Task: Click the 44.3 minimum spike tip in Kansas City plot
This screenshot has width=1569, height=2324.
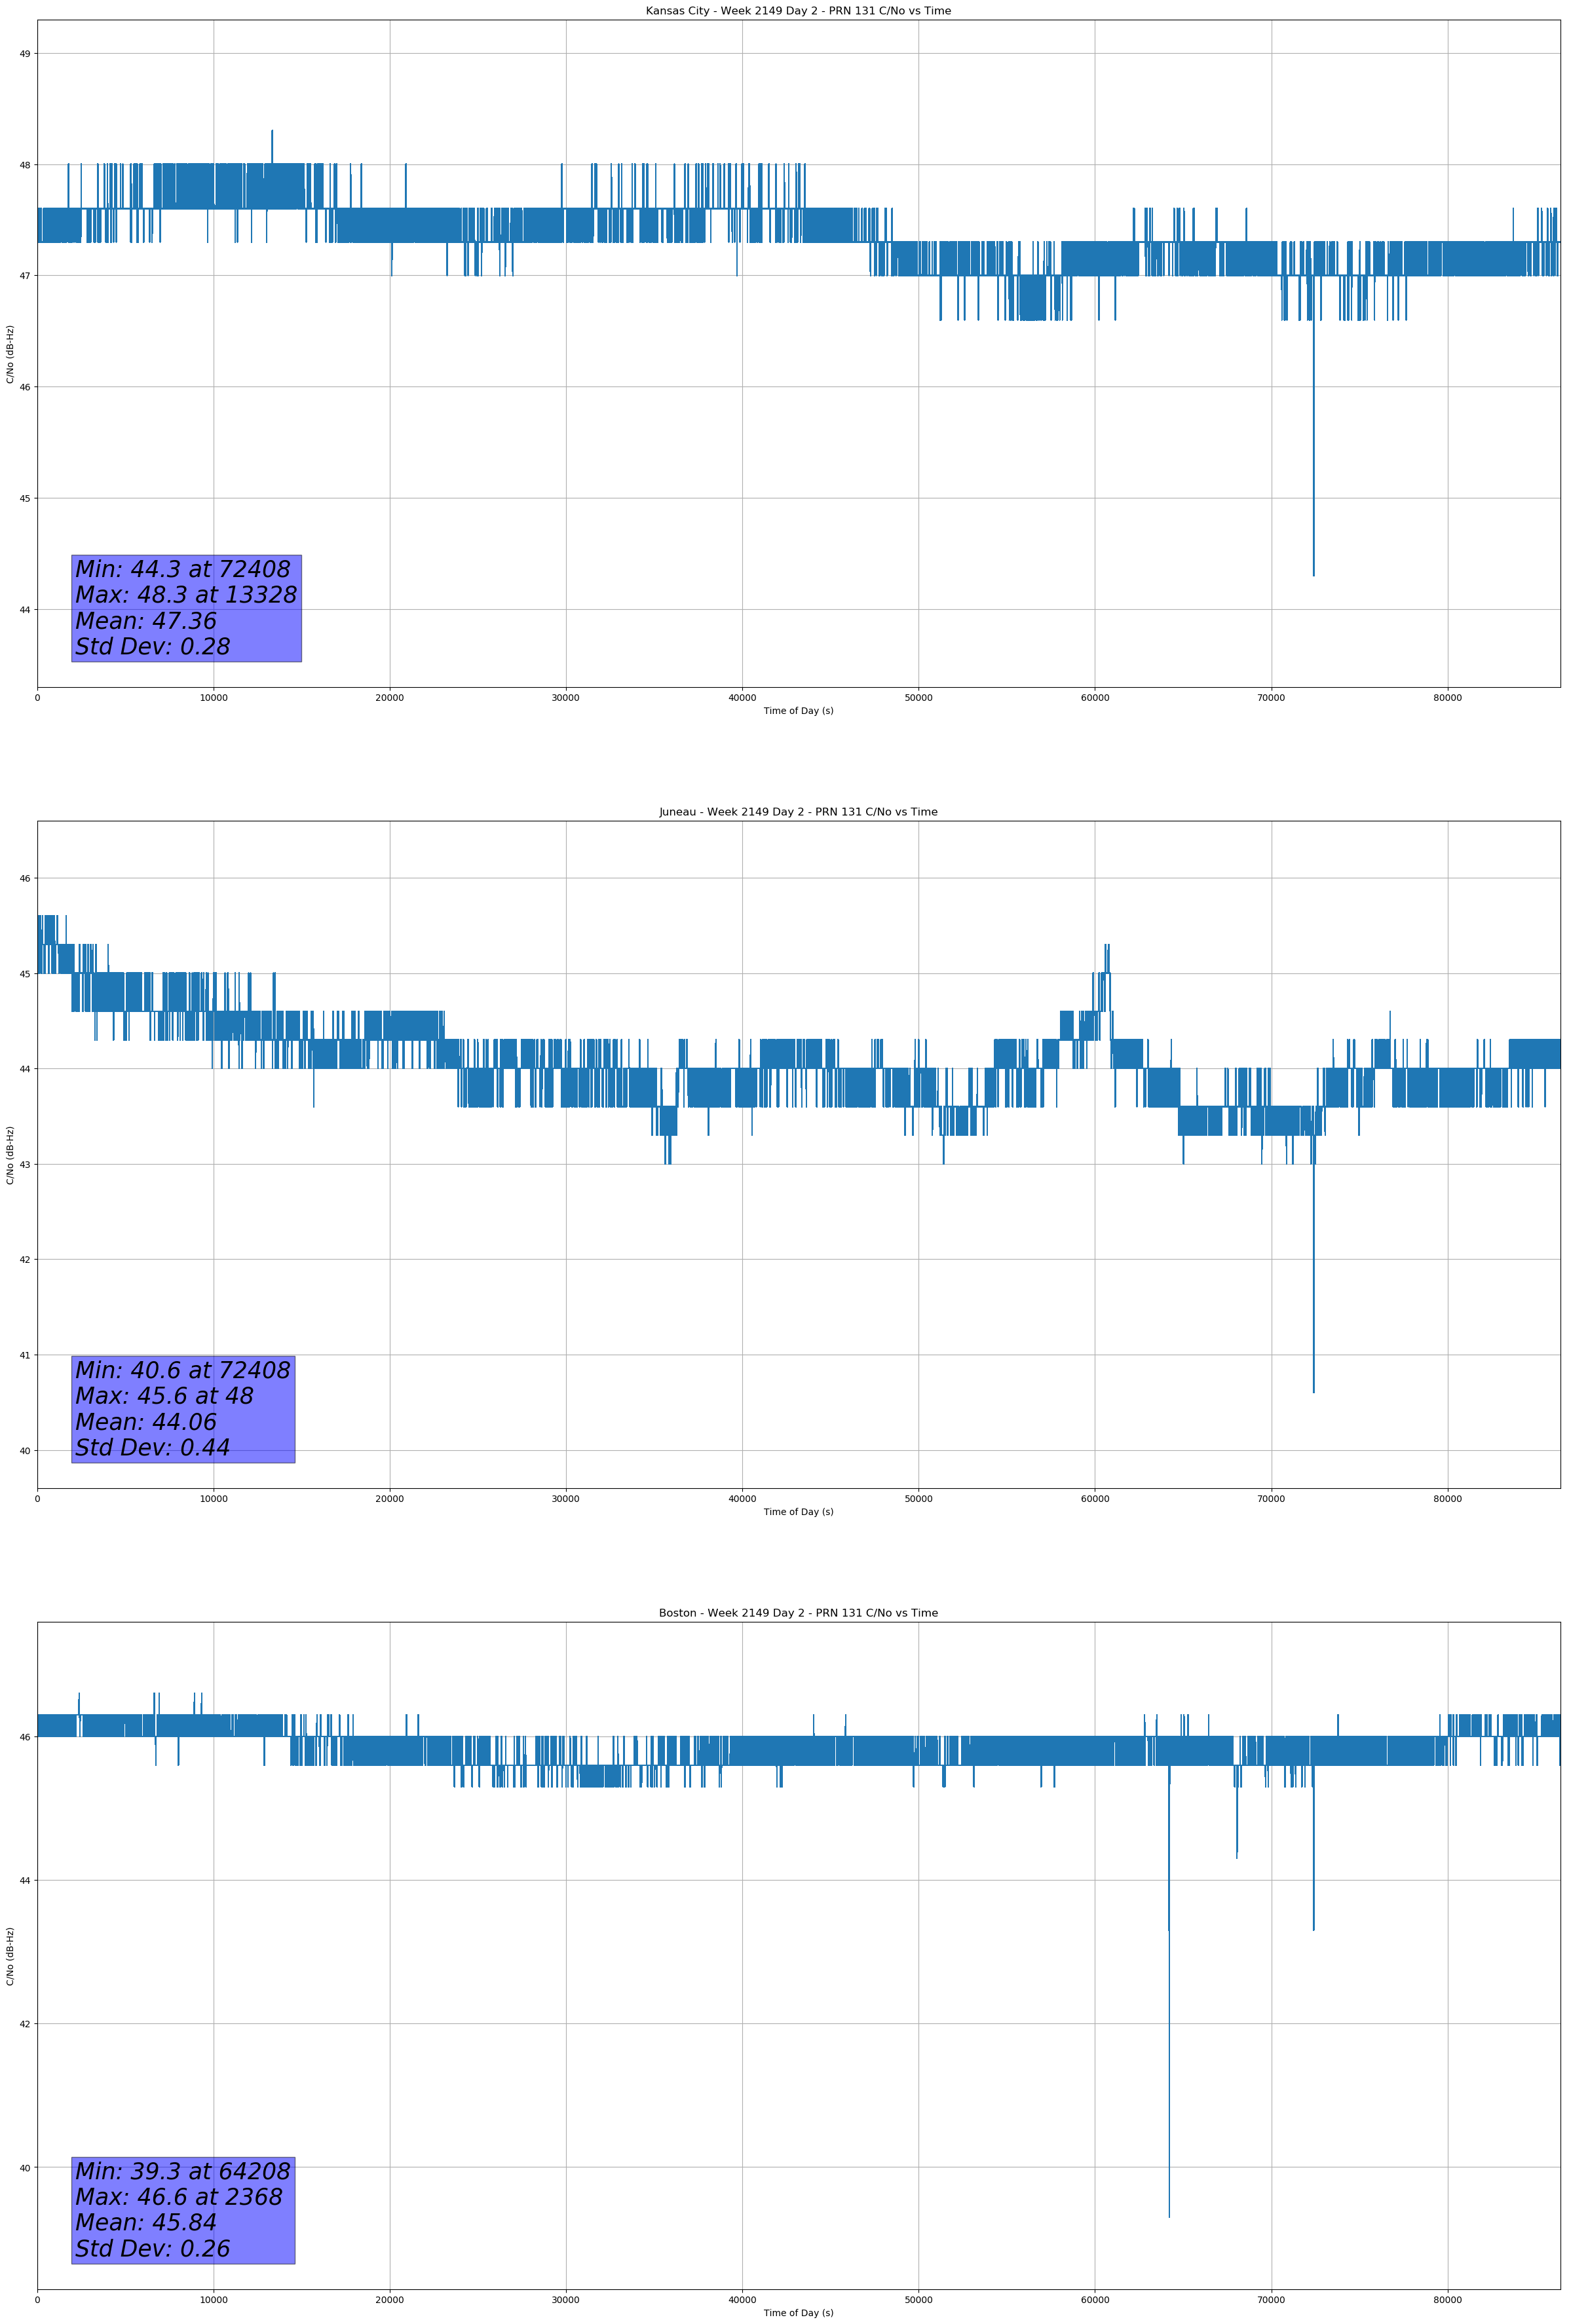Action: [x=1314, y=575]
